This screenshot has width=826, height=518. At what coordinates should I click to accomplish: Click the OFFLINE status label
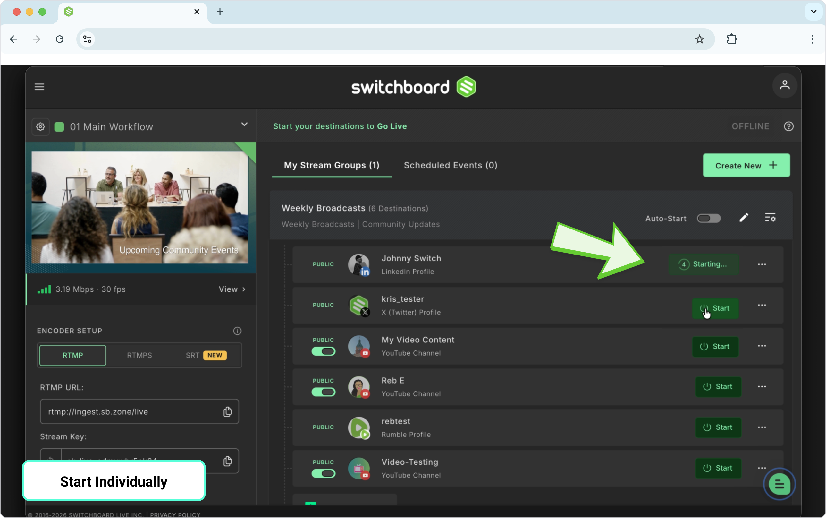pyautogui.click(x=750, y=126)
